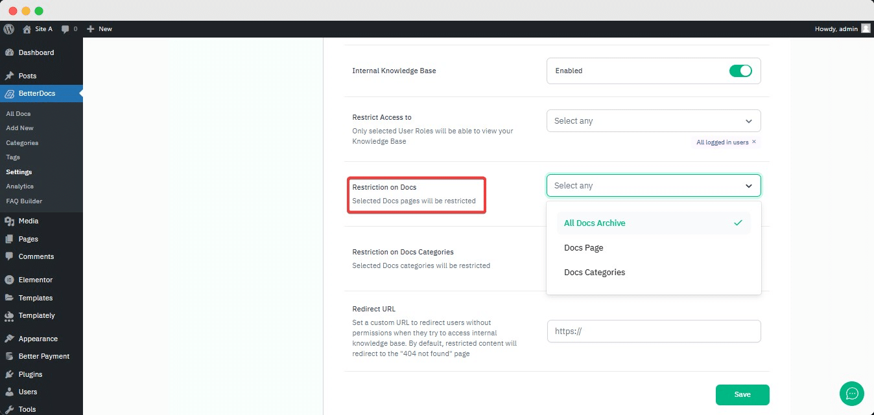The height and width of the screenshot is (415, 874).
Task: Focus the Redirect URL input field
Action: pos(653,331)
